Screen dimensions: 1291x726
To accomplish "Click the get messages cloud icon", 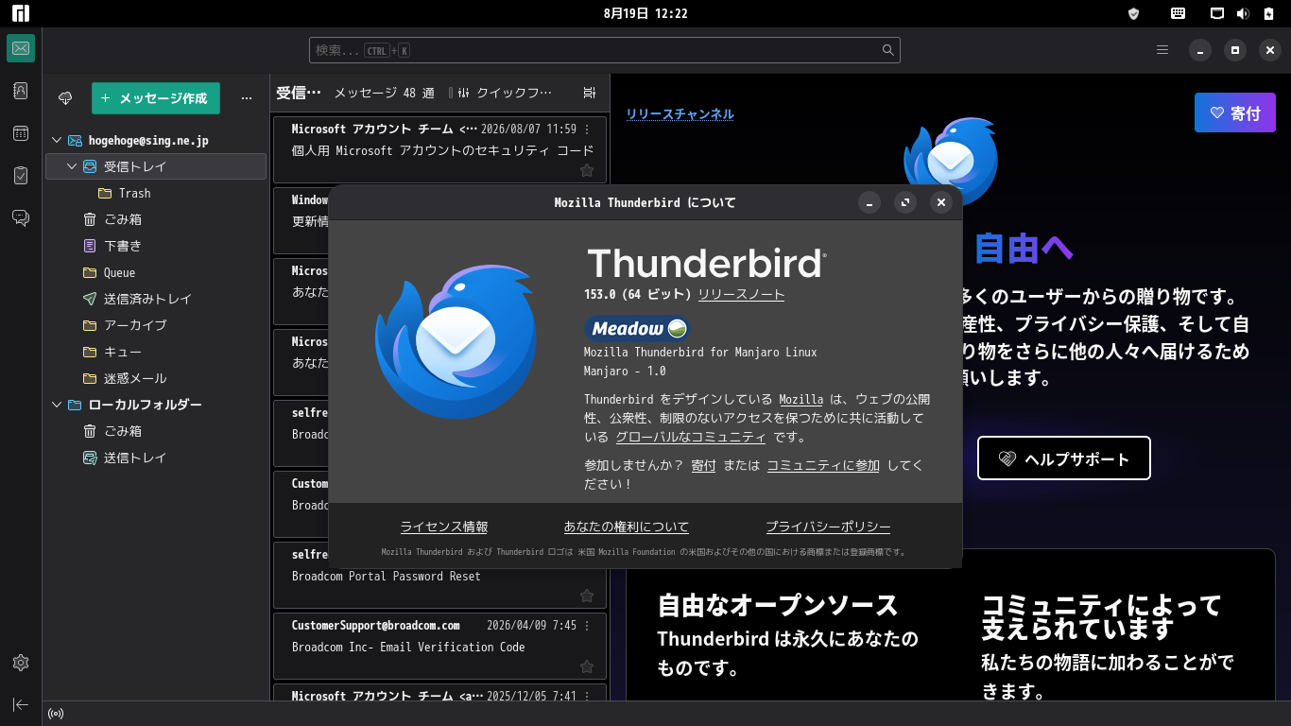I will [65, 97].
